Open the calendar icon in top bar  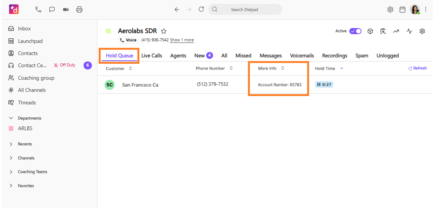click(x=402, y=9)
